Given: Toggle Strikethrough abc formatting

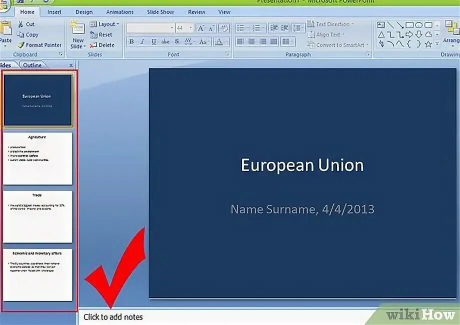Looking at the screenshot, I should 165,41.
